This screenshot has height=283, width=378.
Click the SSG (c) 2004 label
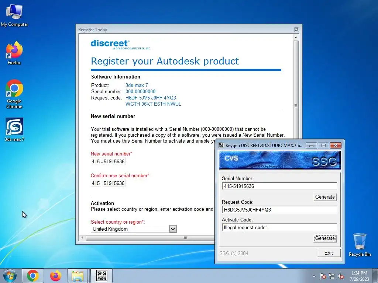click(x=234, y=253)
